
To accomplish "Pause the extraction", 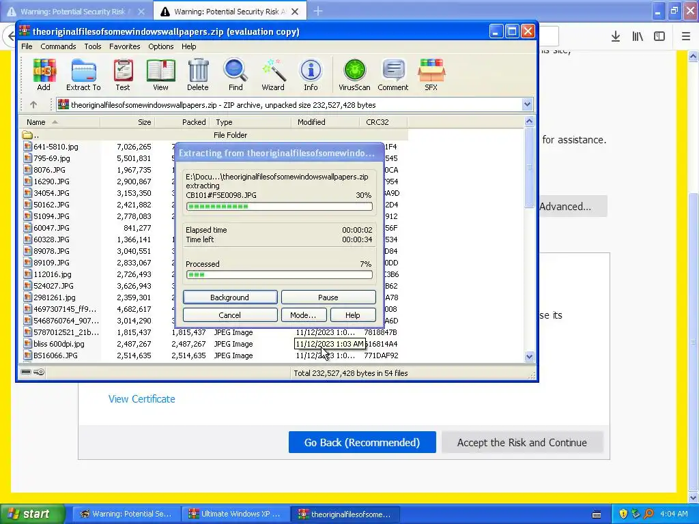I will (x=328, y=297).
